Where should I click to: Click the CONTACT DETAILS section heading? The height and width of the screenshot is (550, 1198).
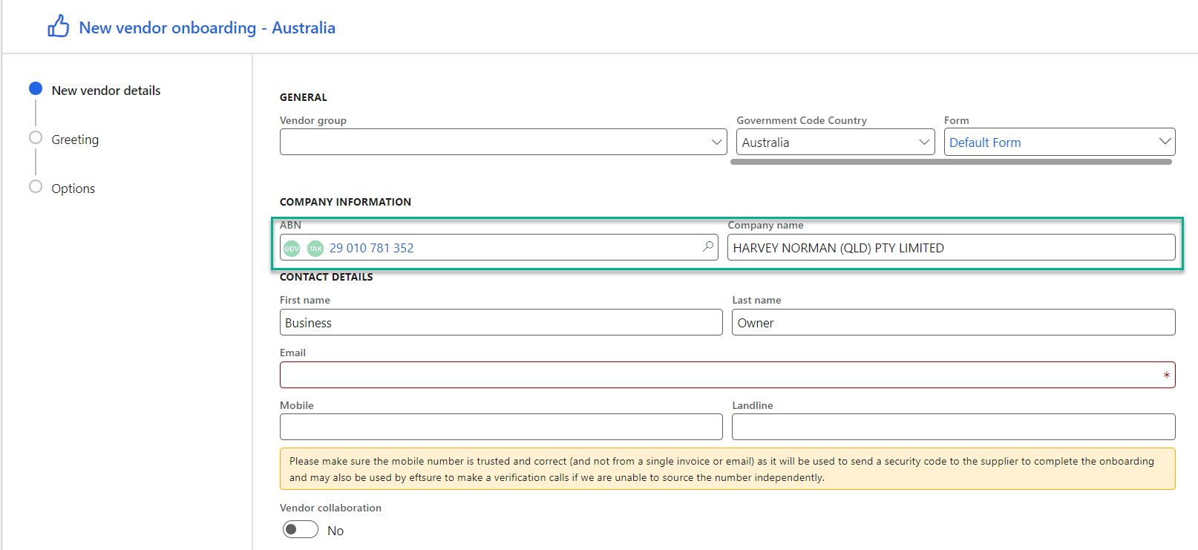326,277
